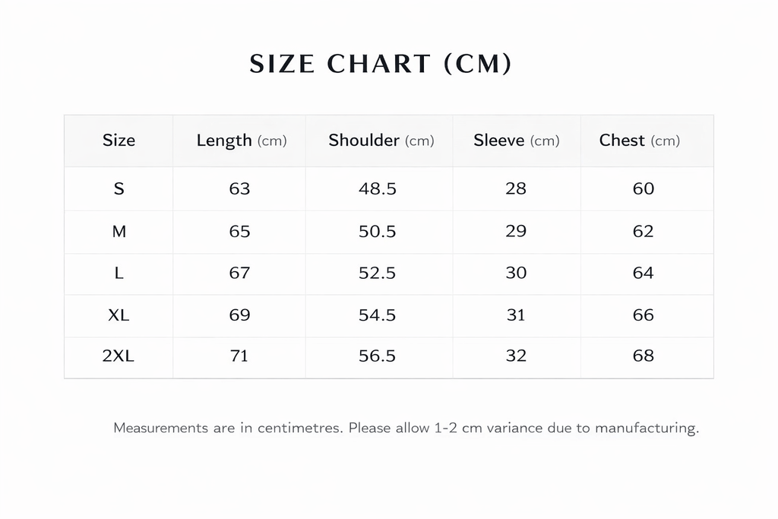Image resolution: width=778 pixels, height=519 pixels.
Task: Click the 48.5 shoulder value for S
Action: [x=378, y=188]
